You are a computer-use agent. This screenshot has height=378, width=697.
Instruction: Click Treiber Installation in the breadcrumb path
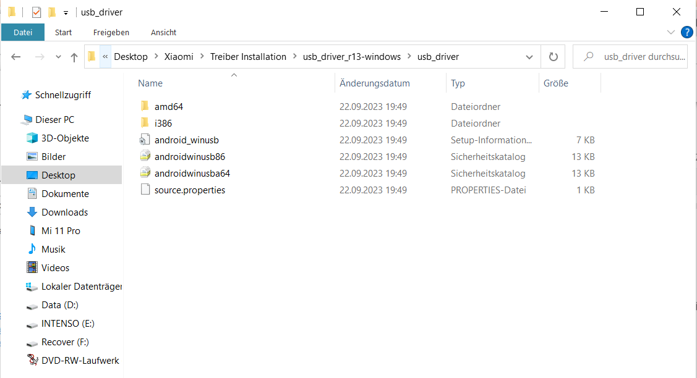pyautogui.click(x=248, y=57)
